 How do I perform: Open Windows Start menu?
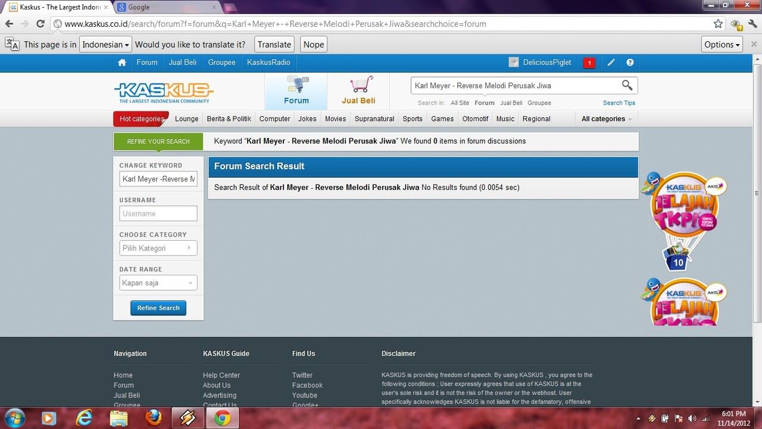click(14, 418)
